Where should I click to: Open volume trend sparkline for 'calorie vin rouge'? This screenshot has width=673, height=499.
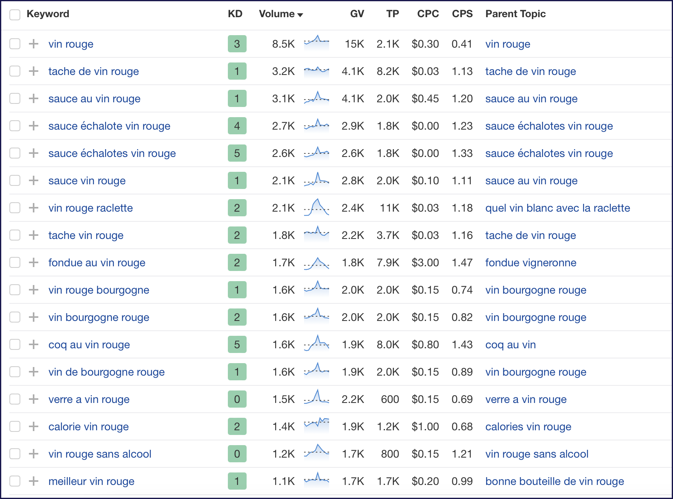(x=317, y=426)
